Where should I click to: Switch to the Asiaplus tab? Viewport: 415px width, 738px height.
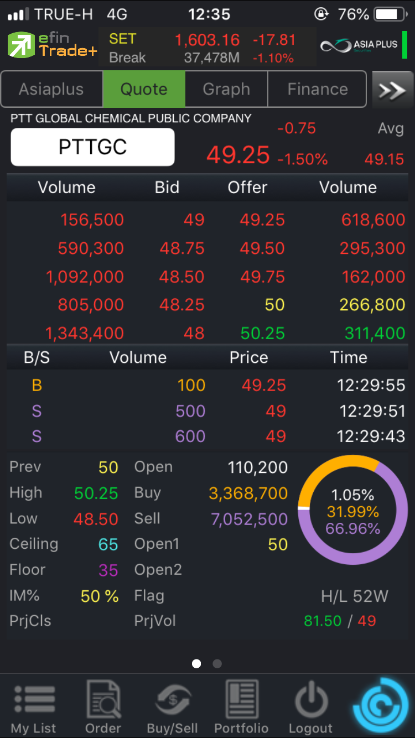[51, 89]
